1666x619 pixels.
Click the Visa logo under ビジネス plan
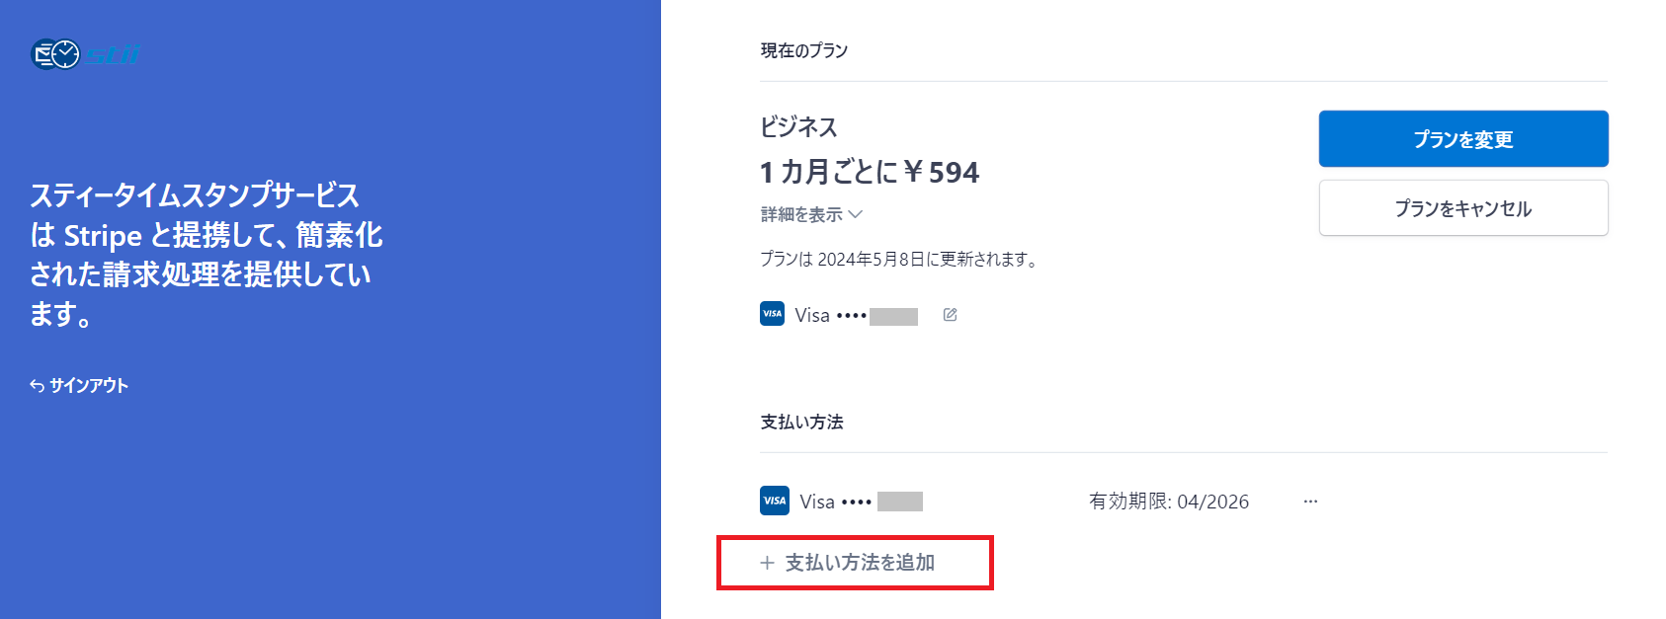(x=772, y=314)
